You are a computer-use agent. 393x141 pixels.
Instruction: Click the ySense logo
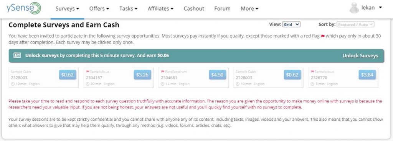(x=24, y=8)
